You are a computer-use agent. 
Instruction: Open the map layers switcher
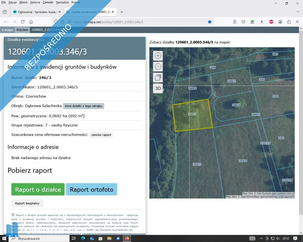tap(158, 77)
